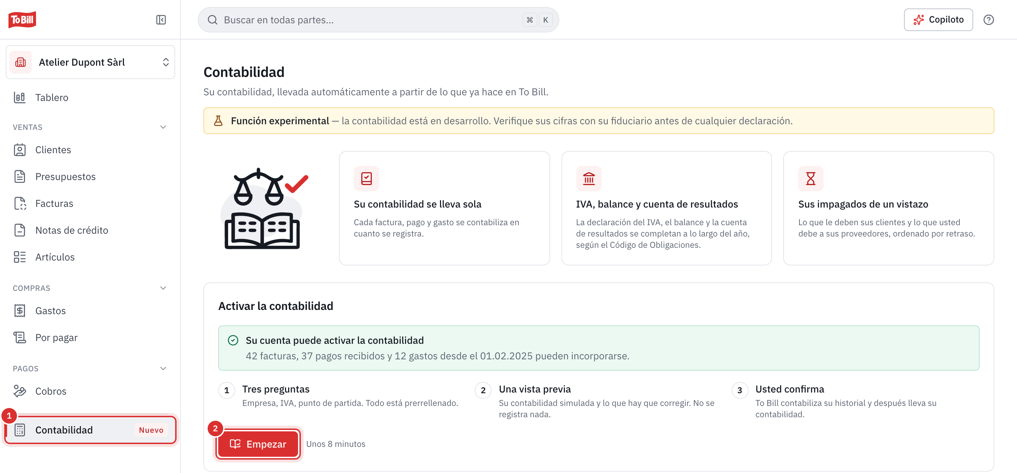
Task: Click the hourglass icon in impagados card
Action: pos(810,179)
